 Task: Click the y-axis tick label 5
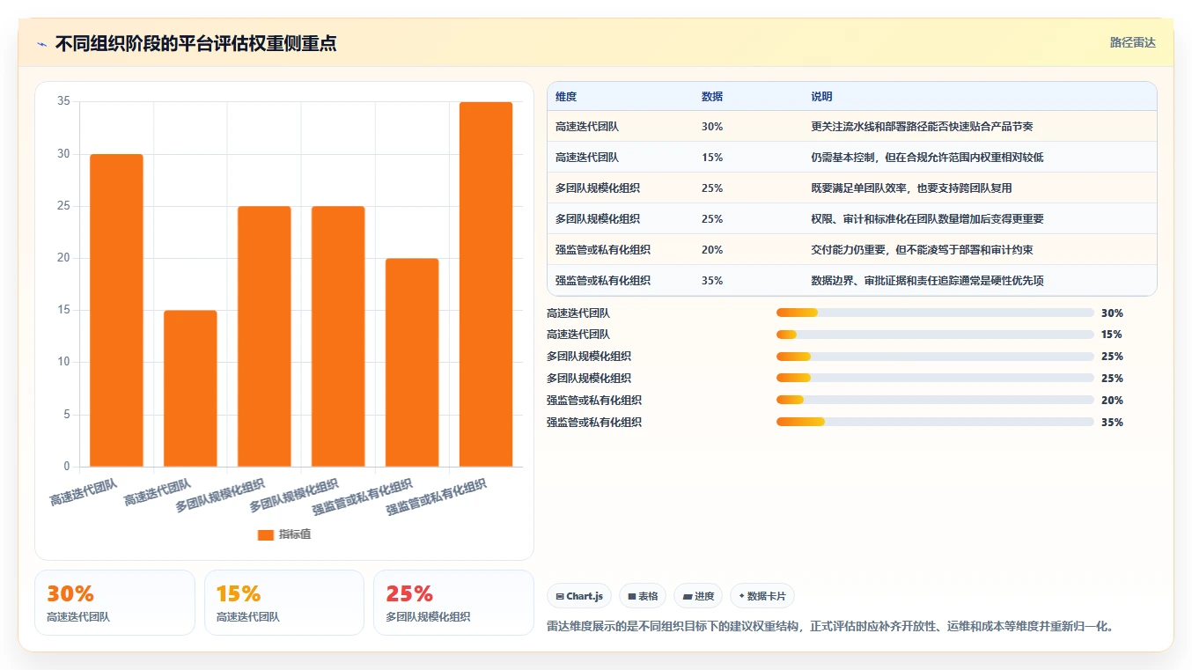point(66,415)
